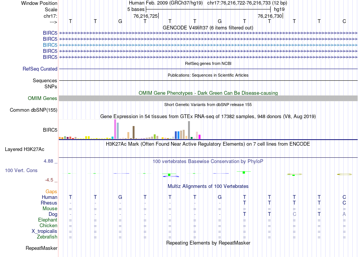This screenshot has width=358, height=257.
Task: Click the orange Gaps row label
Action: [51, 192]
